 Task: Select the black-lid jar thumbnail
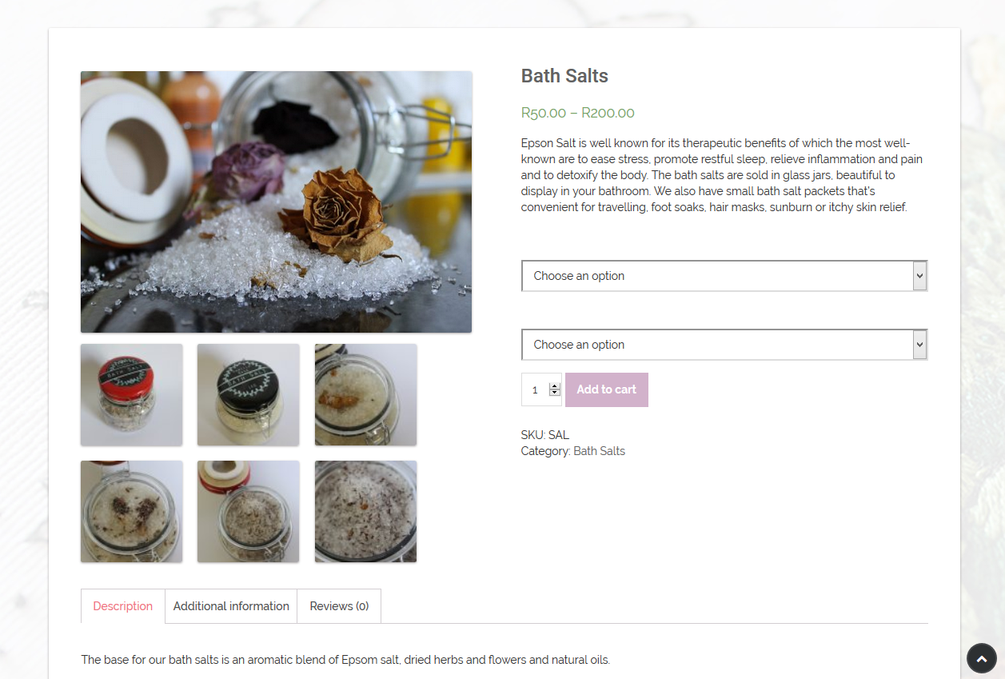pos(249,395)
